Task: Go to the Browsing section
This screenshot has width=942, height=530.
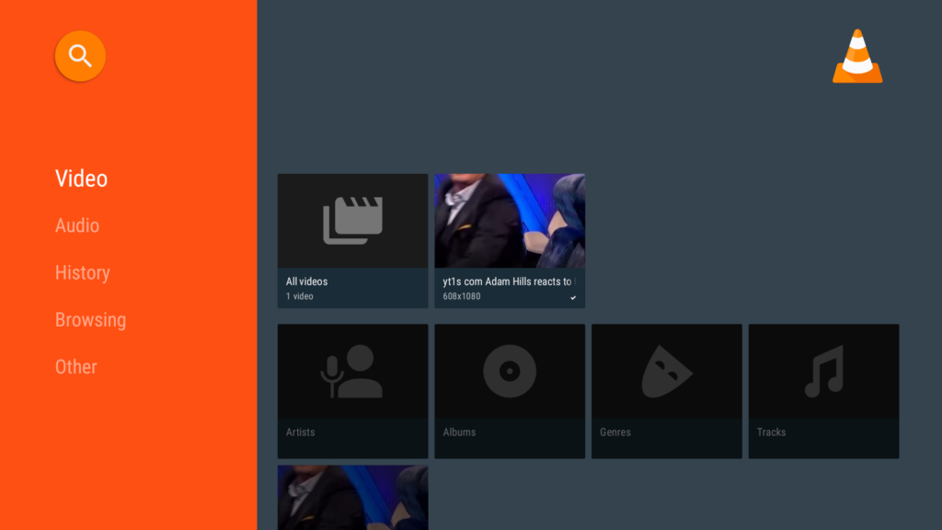Action: [90, 319]
